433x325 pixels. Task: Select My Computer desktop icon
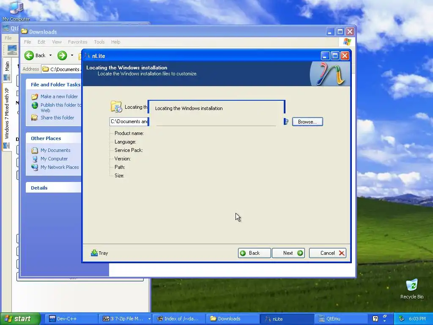16,11
